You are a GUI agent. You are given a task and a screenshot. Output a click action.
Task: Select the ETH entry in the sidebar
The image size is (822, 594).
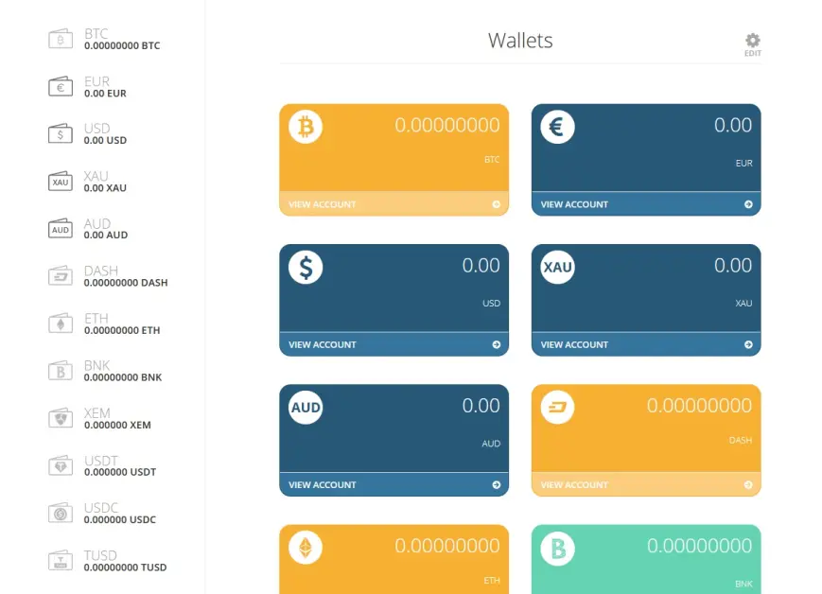[104, 324]
